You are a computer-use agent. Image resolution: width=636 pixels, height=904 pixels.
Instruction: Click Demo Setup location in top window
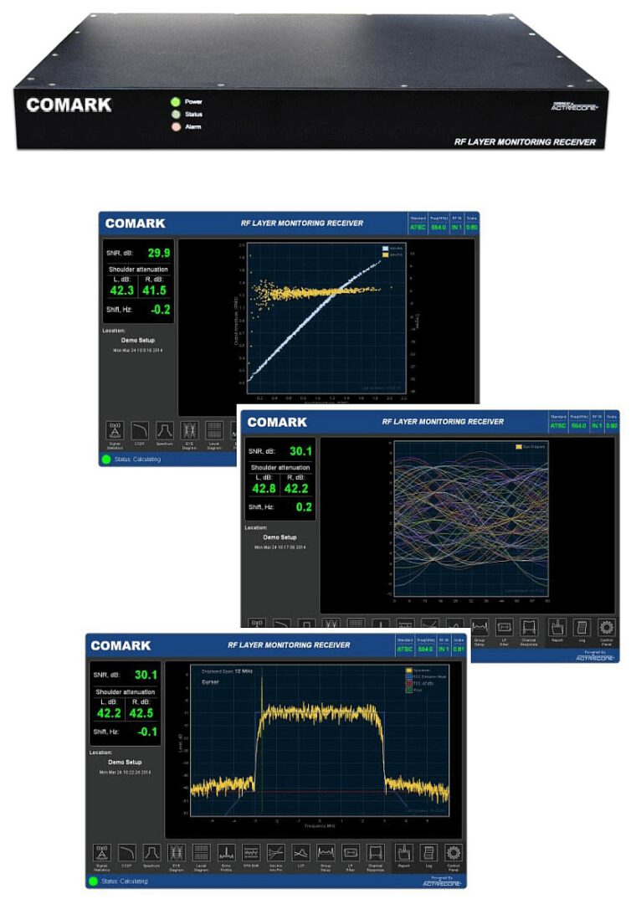138,340
